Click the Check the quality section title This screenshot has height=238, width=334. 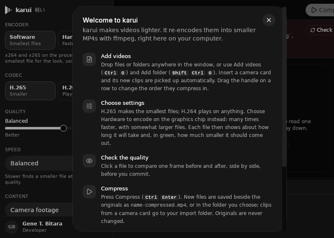[124, 158]
